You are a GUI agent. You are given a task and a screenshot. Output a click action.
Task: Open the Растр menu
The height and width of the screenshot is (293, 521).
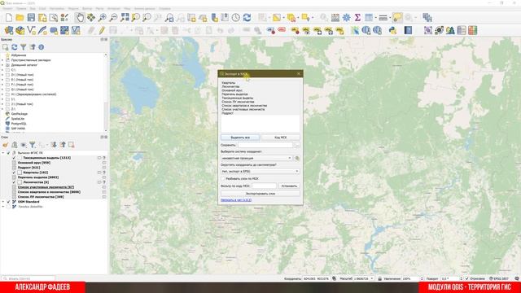coord(99,8)
